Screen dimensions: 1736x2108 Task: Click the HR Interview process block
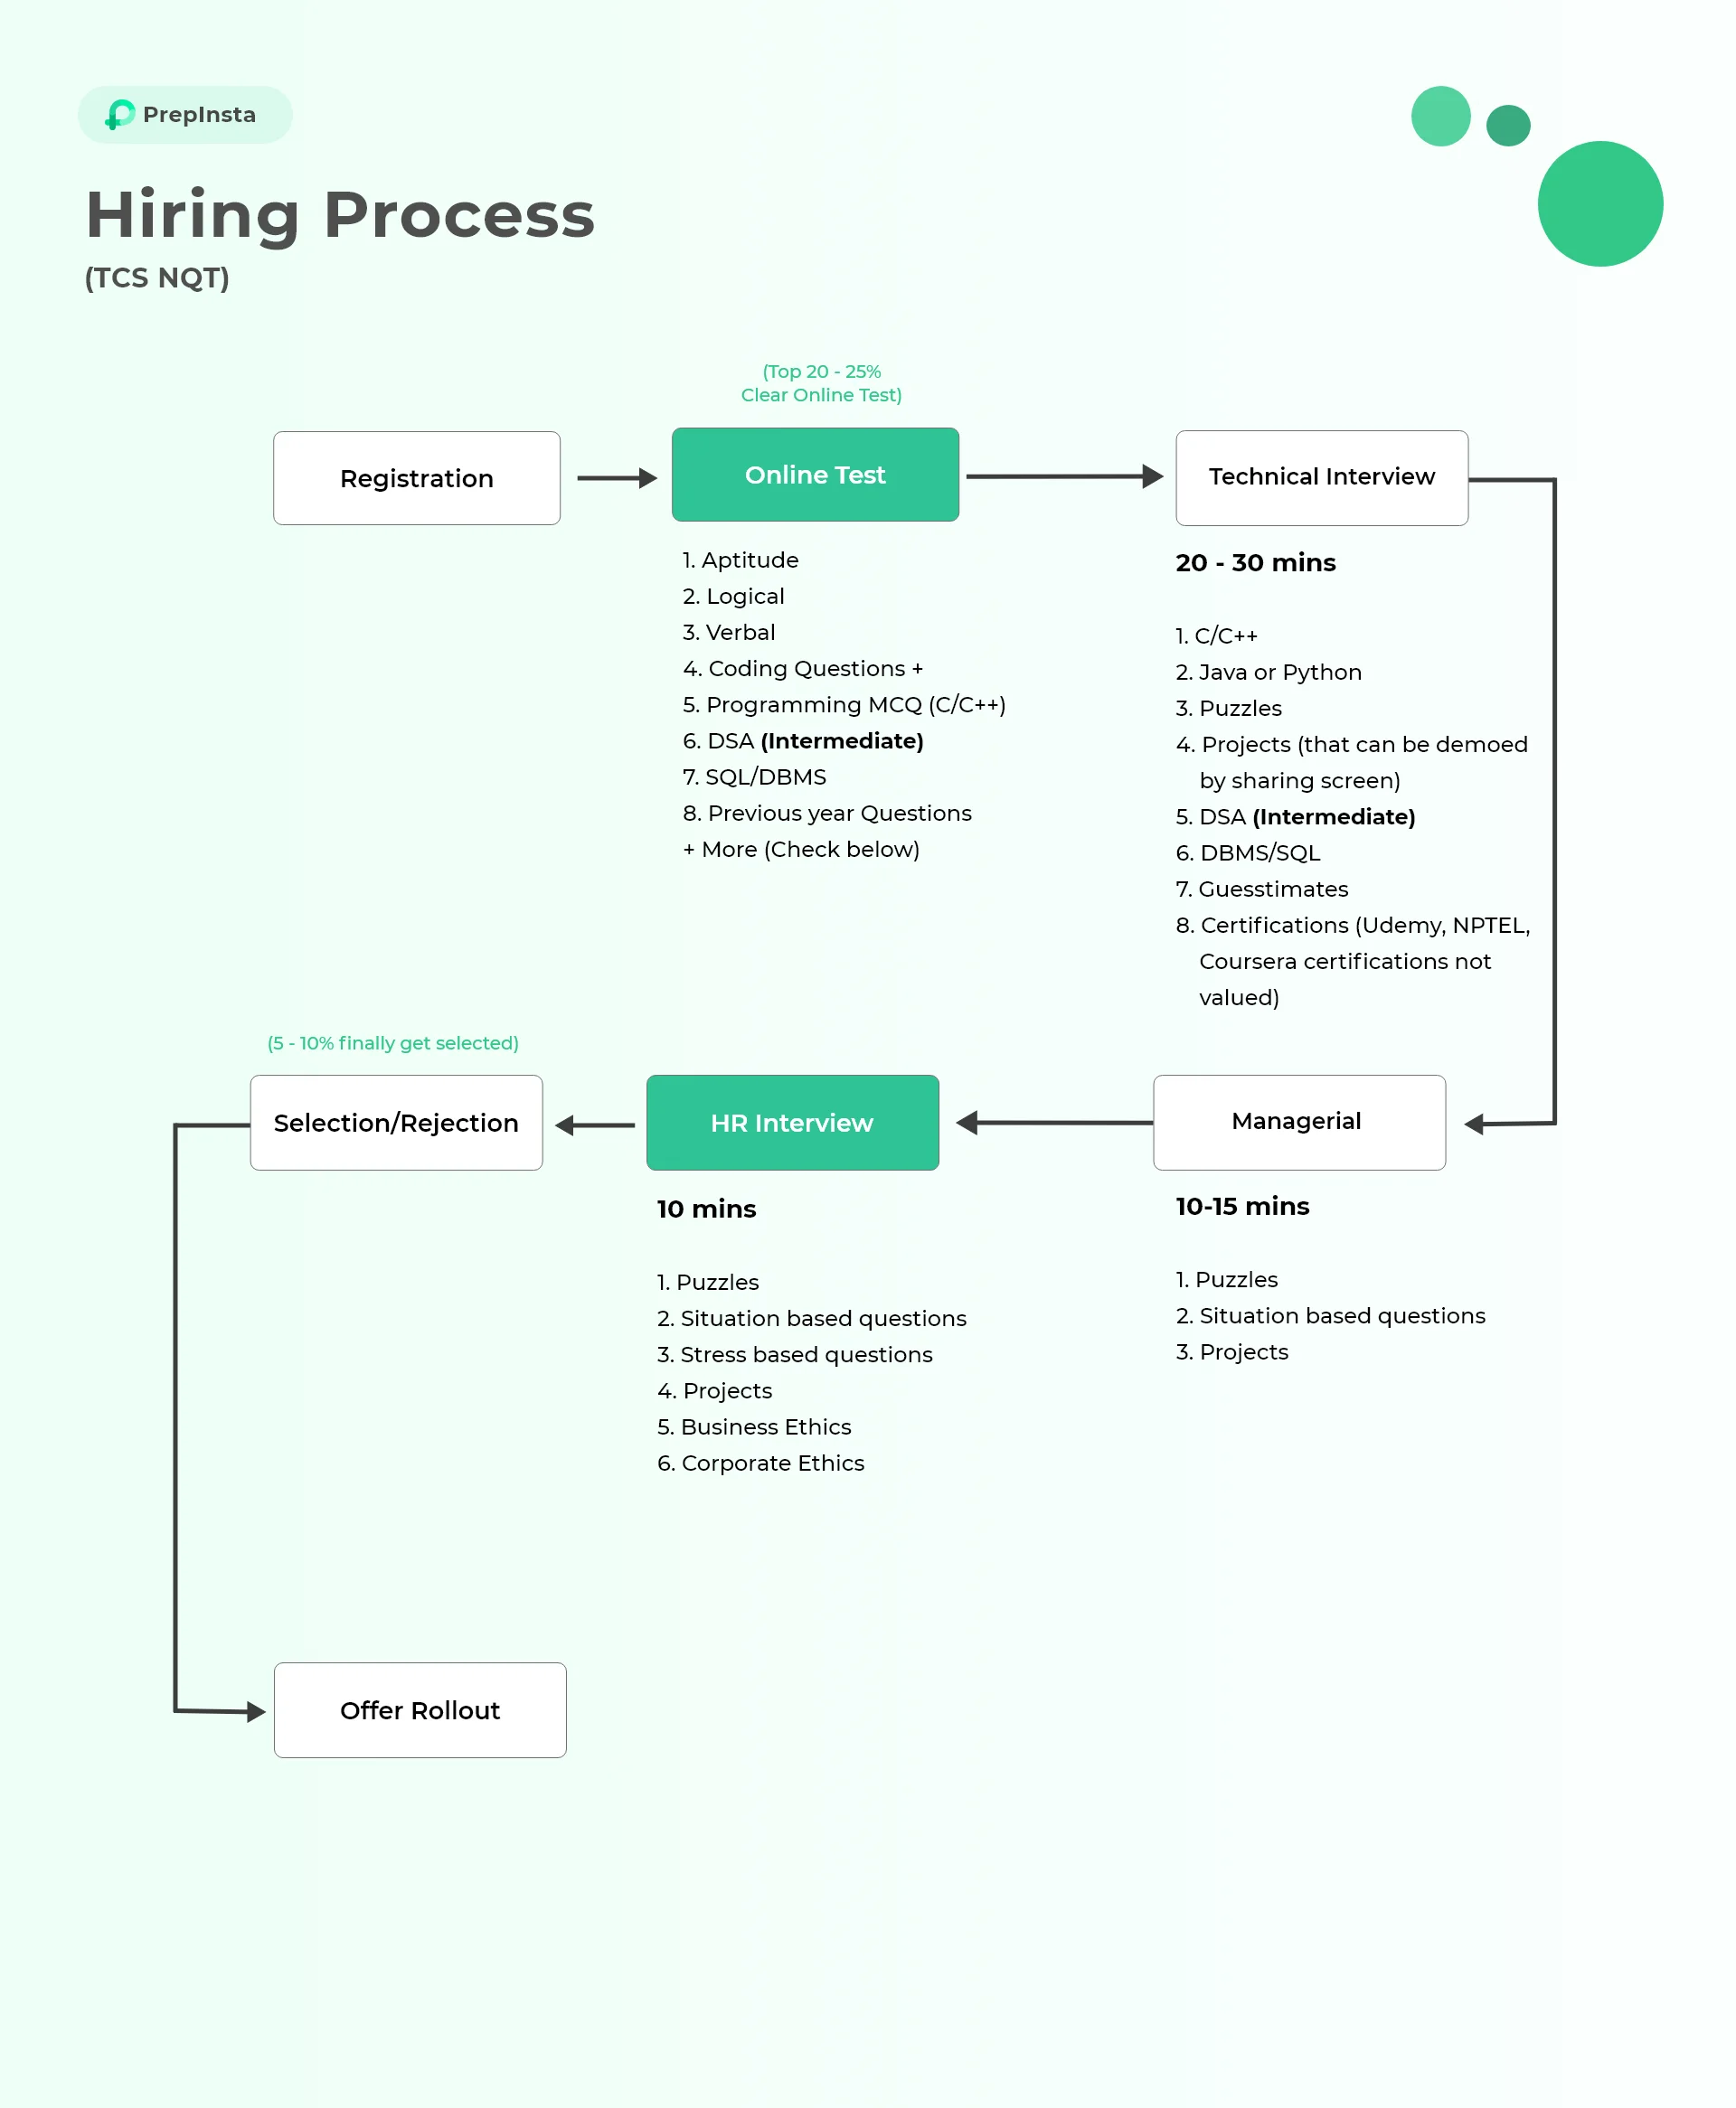point(792,1123)
